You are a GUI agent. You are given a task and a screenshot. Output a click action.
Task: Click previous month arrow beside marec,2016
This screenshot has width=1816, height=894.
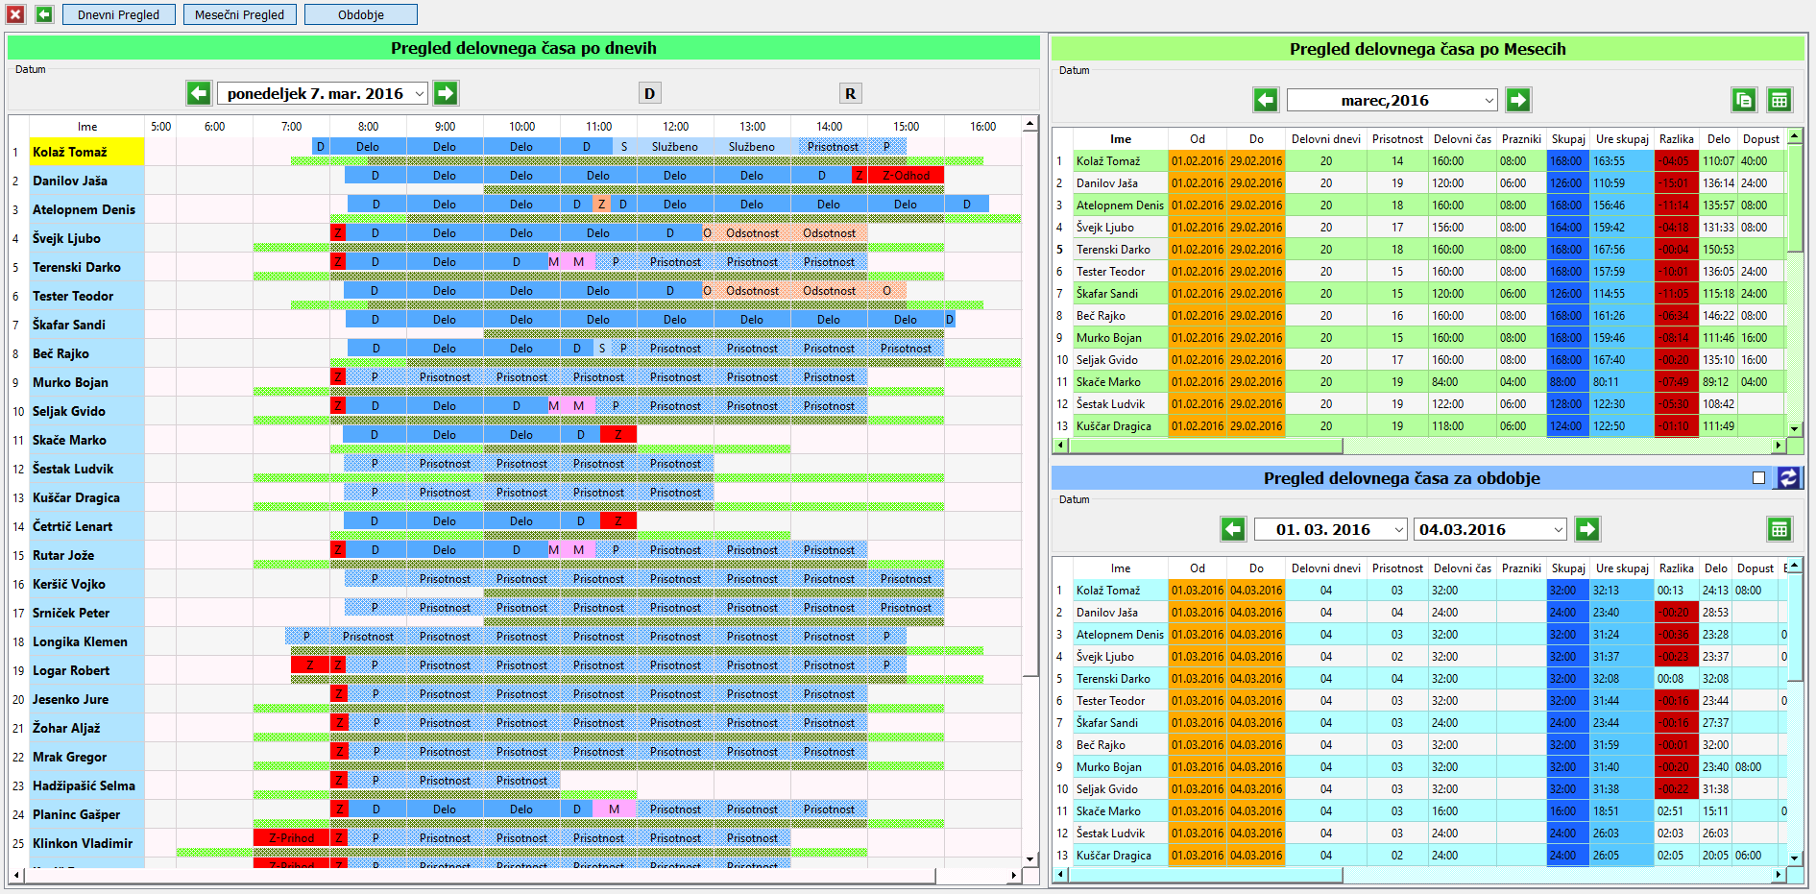point(1266,100)
